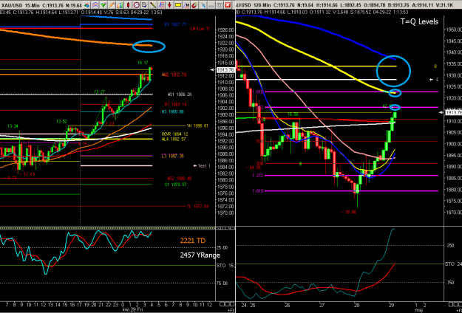Click the YH 1896.61 level label

[x=197, y=126]
